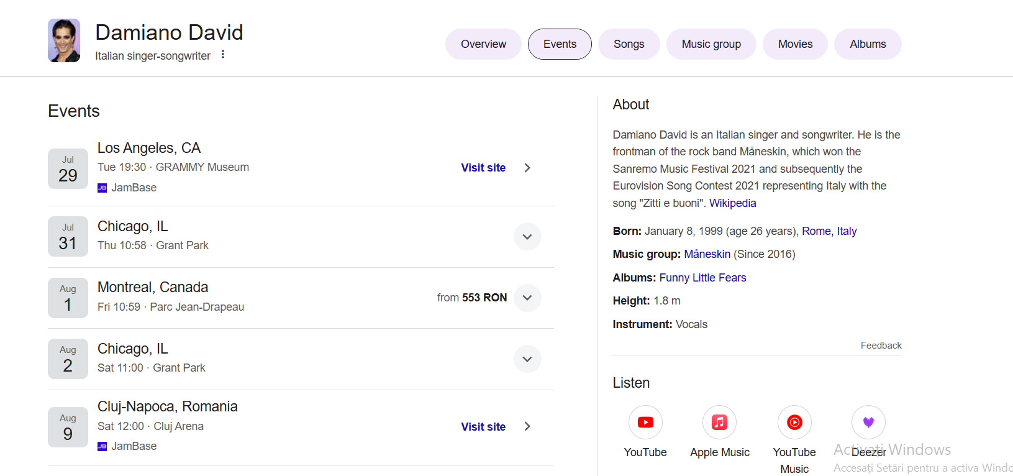Click arrow next to Los Angeles Visit site
The image size is (1013, 476).
[527, 168]
